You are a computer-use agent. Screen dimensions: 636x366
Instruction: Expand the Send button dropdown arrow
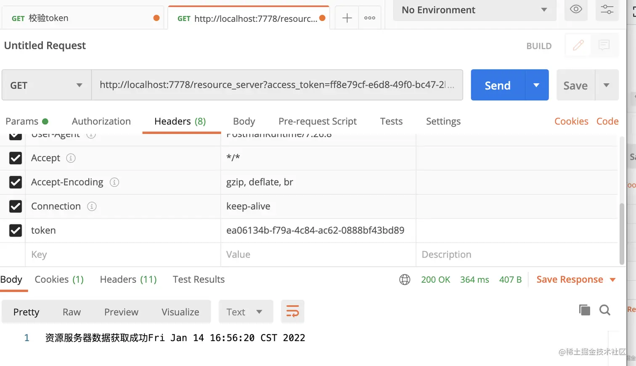536,85
